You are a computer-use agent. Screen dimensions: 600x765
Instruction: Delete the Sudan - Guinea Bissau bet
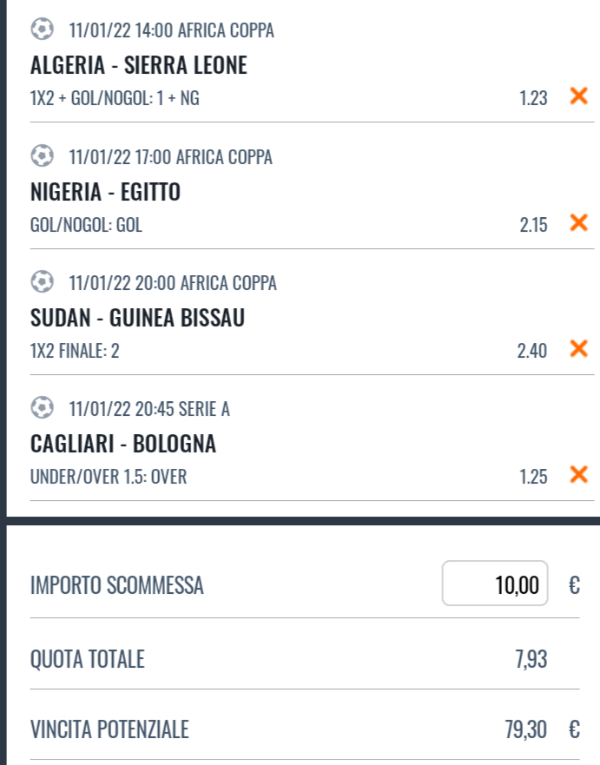578,348
